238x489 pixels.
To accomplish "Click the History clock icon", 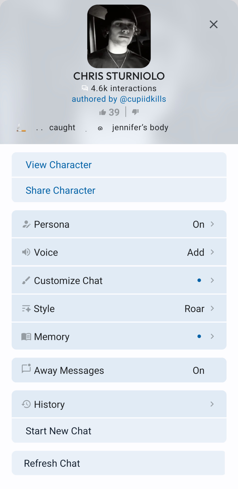I will [26, 404].
